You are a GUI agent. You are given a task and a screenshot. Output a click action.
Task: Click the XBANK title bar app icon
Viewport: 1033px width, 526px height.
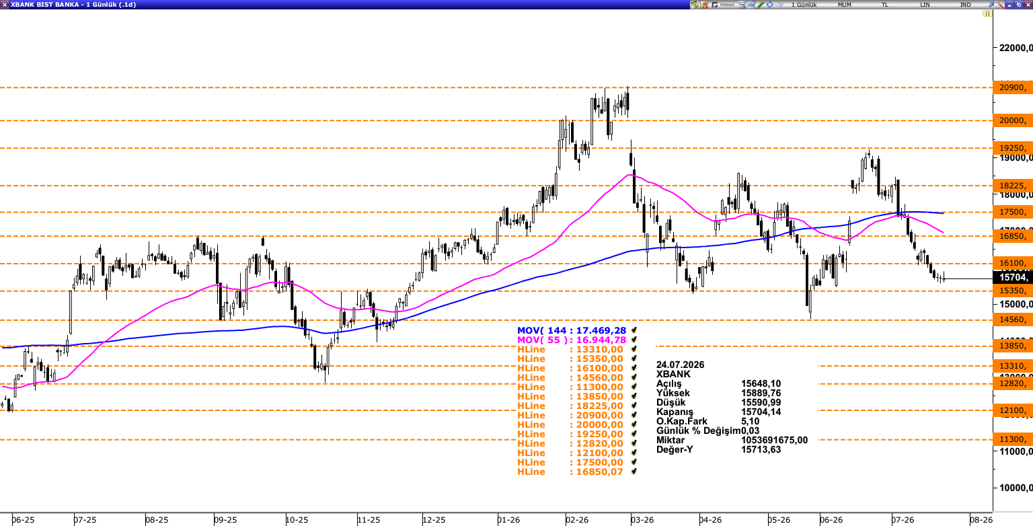pyautogui.click(x=5, y=5)
